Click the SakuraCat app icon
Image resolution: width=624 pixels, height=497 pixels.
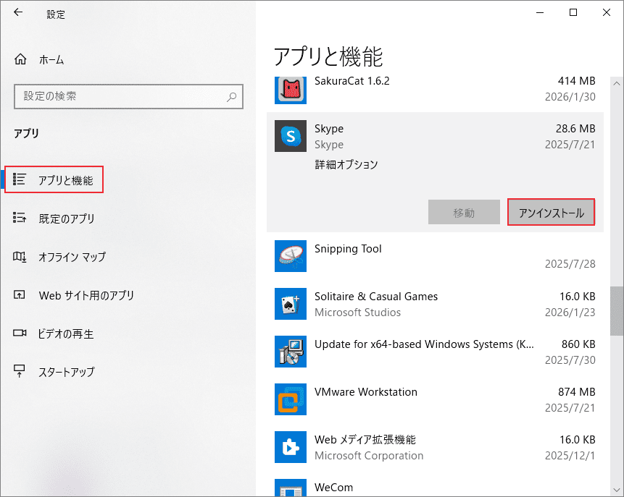coord(290,89)
